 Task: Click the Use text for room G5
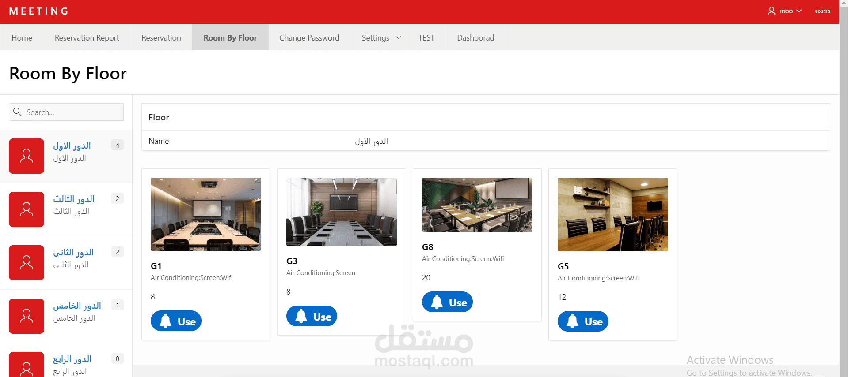pos(593,322)
